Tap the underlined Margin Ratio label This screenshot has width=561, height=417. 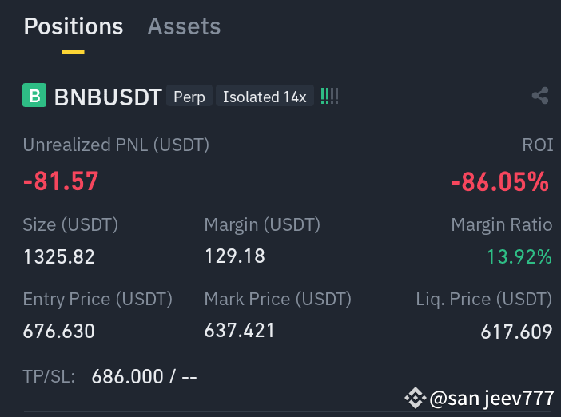502,225
